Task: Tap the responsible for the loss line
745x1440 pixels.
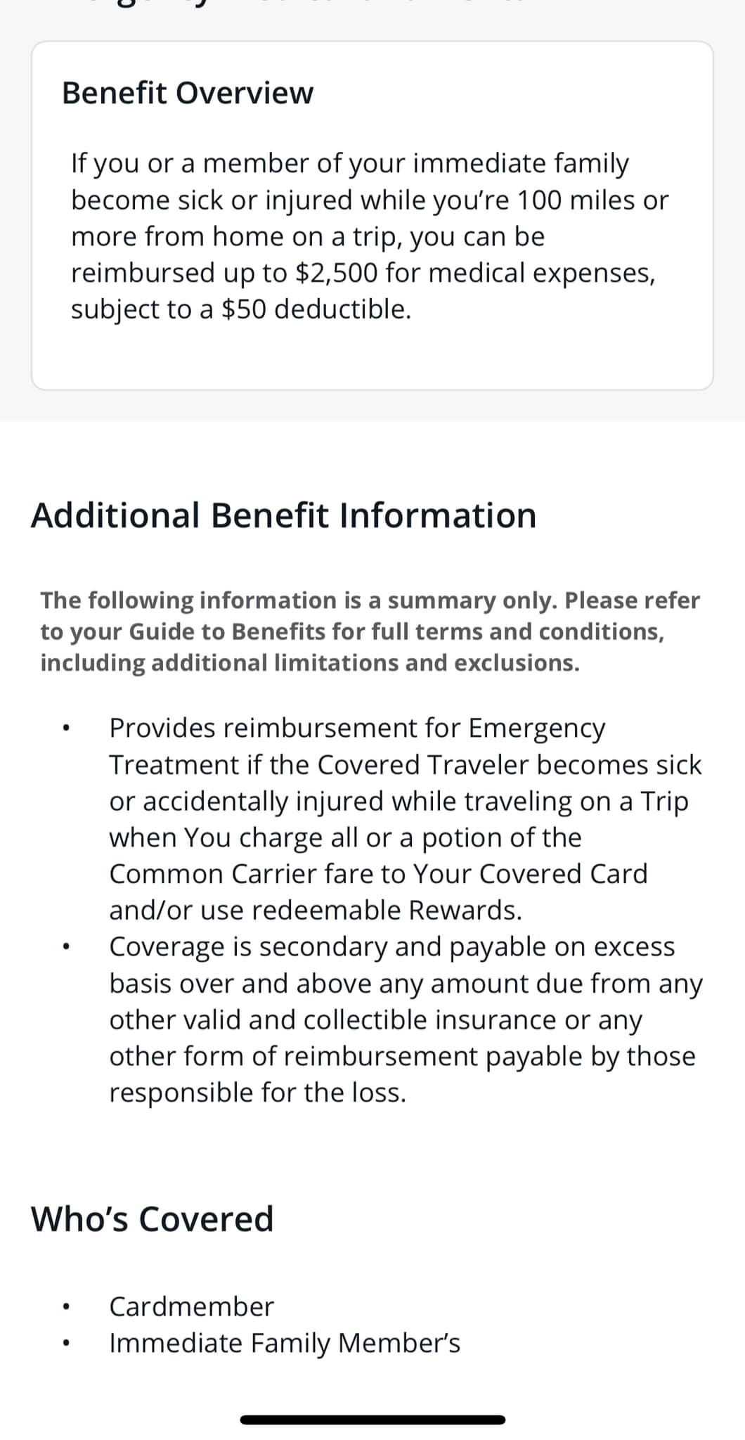Action: tap(258, 1093)
